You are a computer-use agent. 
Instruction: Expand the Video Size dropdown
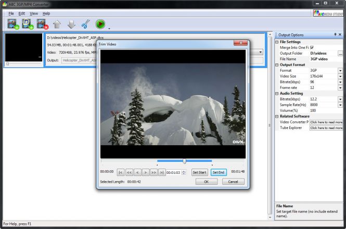340,76
